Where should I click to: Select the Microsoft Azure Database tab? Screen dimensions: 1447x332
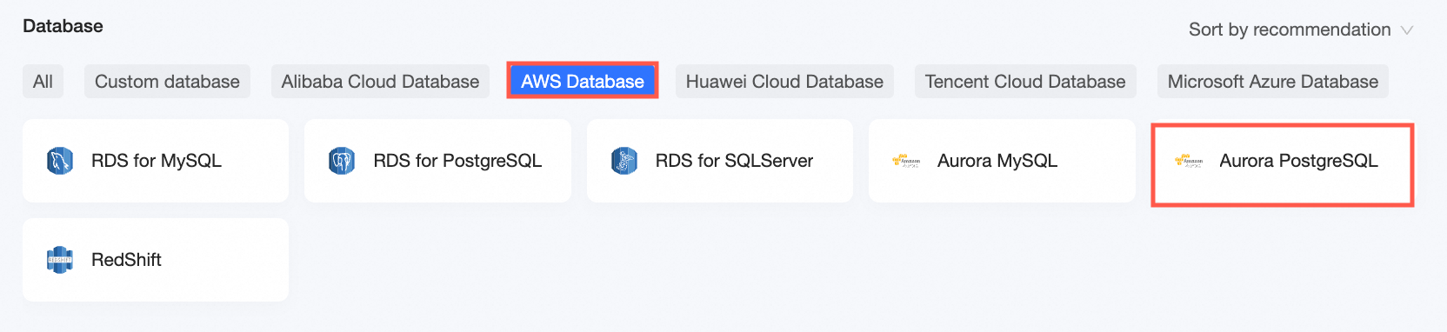(1273, 82)
